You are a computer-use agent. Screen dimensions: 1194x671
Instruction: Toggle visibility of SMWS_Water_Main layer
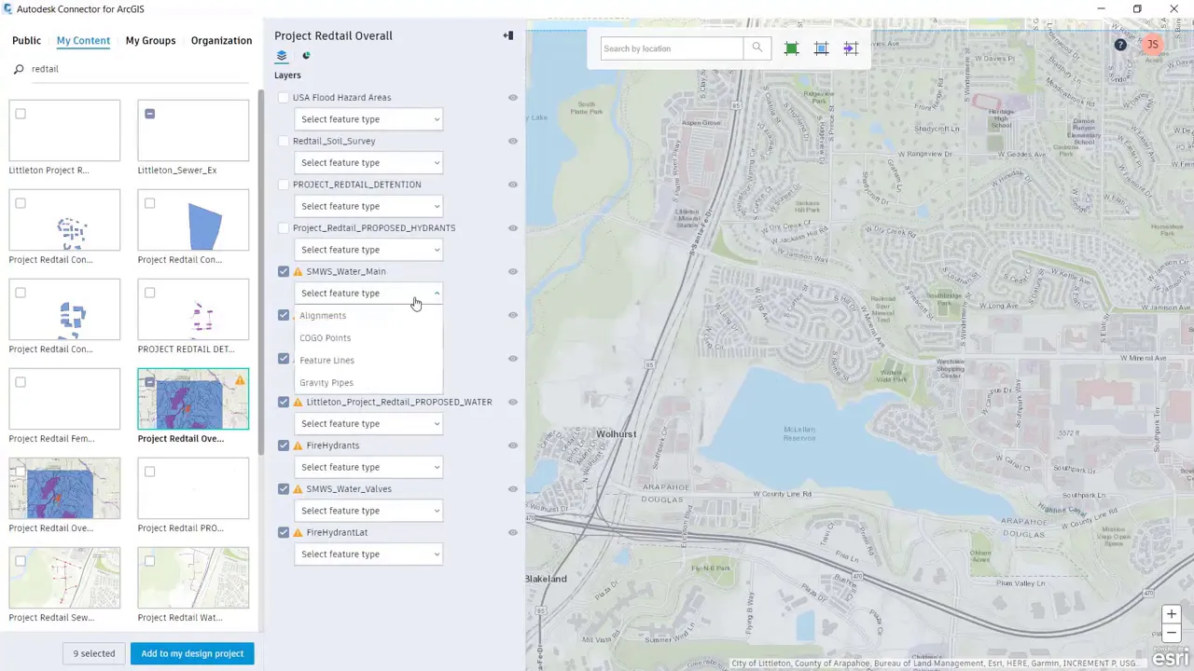click(x=513, y=272)
